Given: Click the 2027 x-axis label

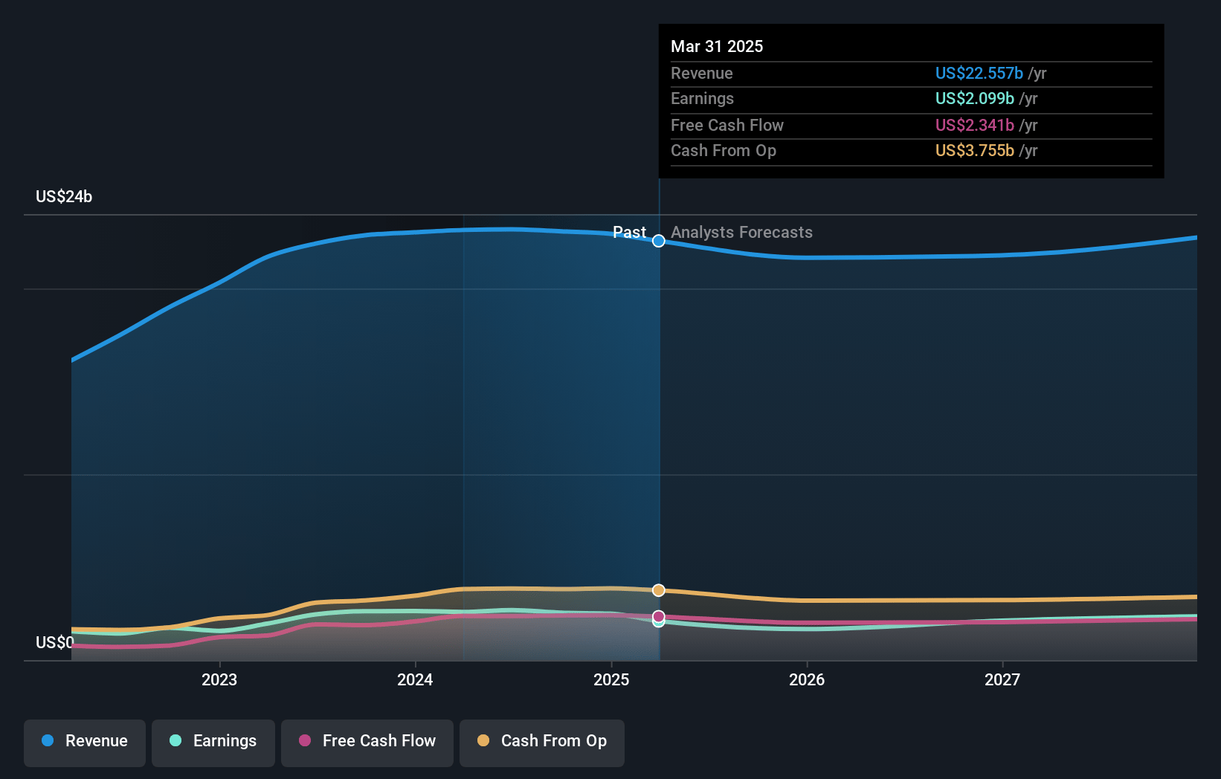Looking at the screenshot, I should (1002, 679).
